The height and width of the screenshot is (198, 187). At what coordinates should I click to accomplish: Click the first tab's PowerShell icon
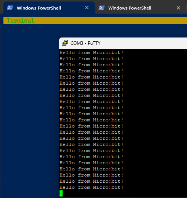click(10, 8)
